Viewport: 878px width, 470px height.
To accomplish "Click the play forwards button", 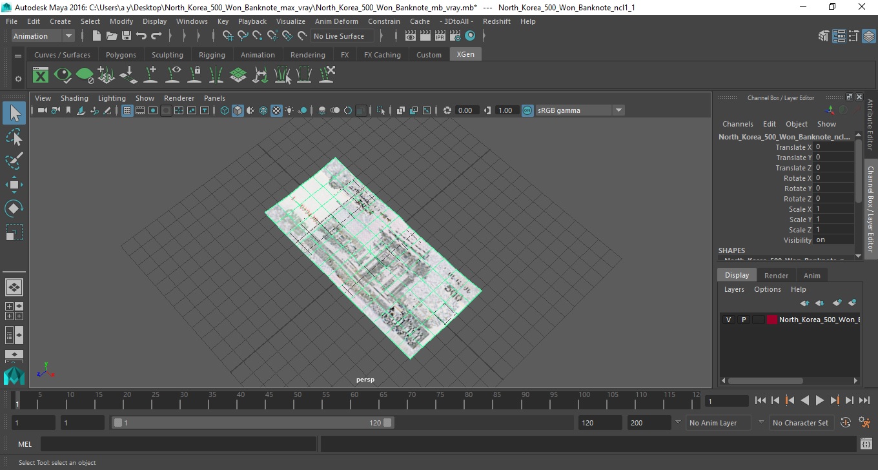I will 819,401.
